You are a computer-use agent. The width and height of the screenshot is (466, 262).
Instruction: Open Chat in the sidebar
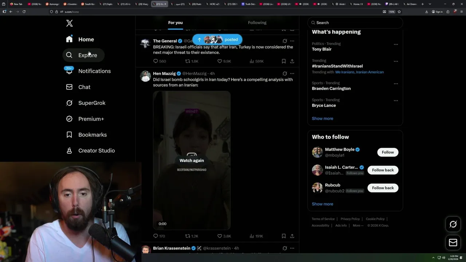[x=78, y=87]
